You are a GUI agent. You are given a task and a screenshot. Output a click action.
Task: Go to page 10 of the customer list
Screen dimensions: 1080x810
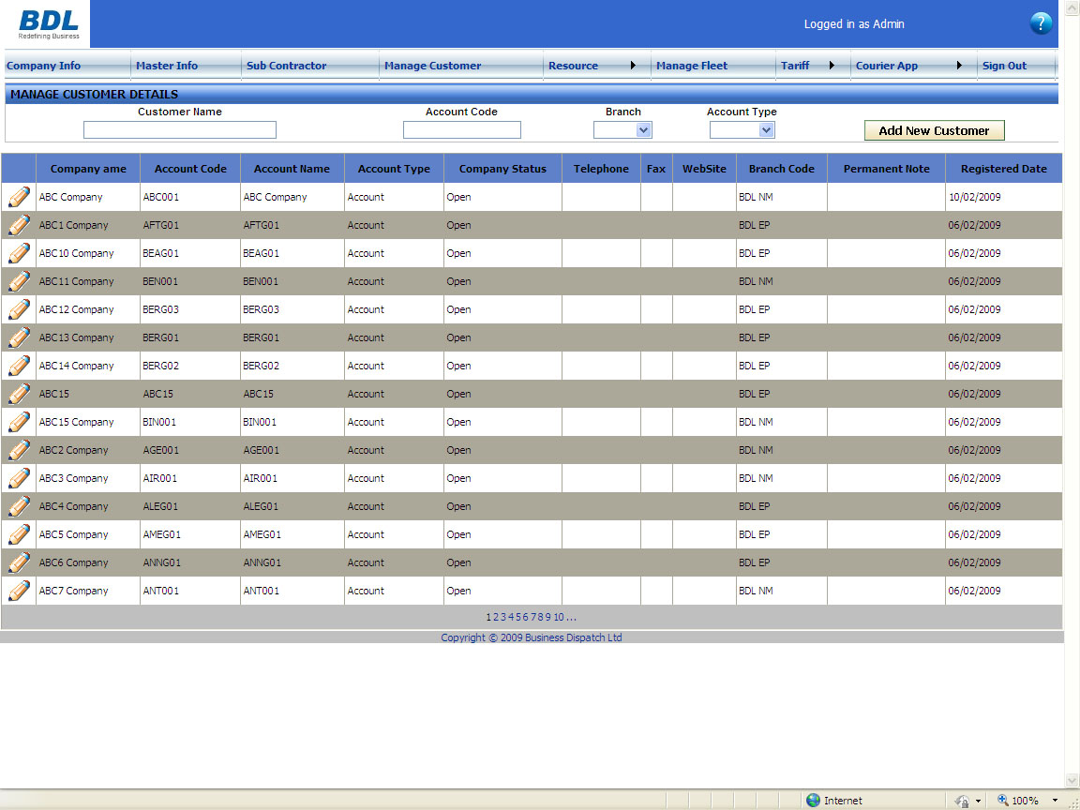(x=559, y=617)
